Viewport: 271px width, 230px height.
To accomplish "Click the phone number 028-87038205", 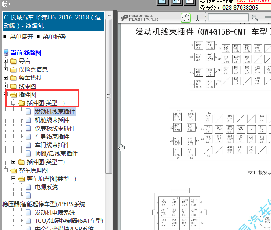I will [240, 8].
